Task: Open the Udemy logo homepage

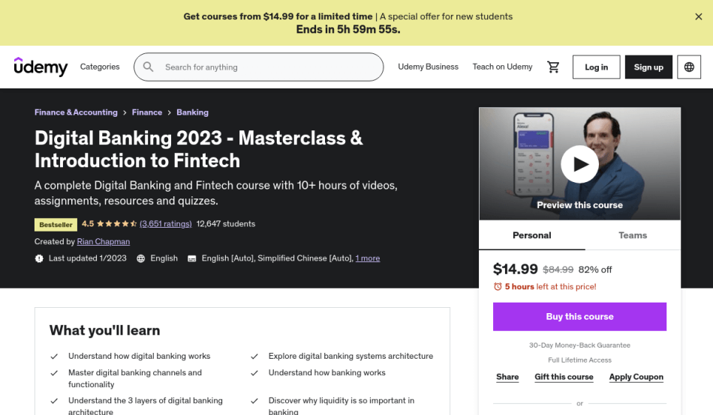Action: pos(41,67)
